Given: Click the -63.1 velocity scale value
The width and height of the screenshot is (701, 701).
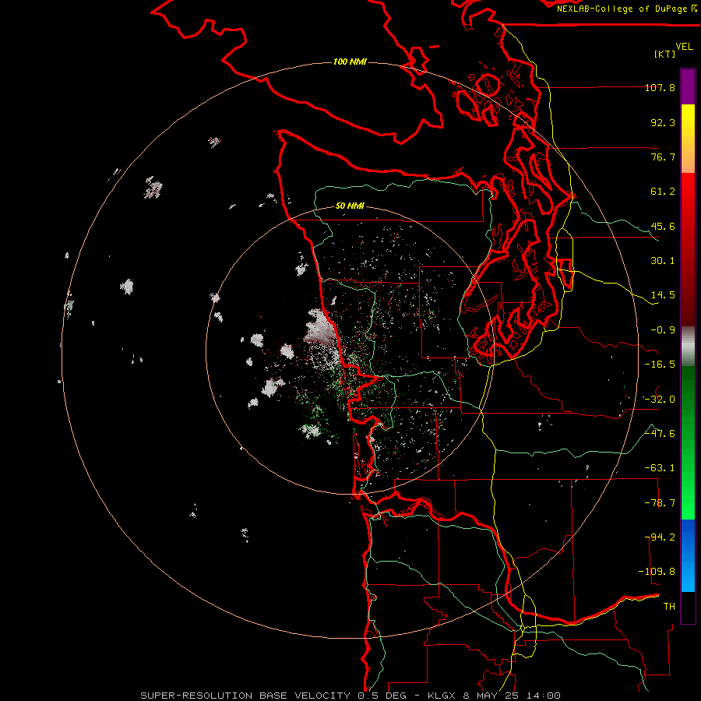Looking at the screenshot, I should tap(660, 468).
